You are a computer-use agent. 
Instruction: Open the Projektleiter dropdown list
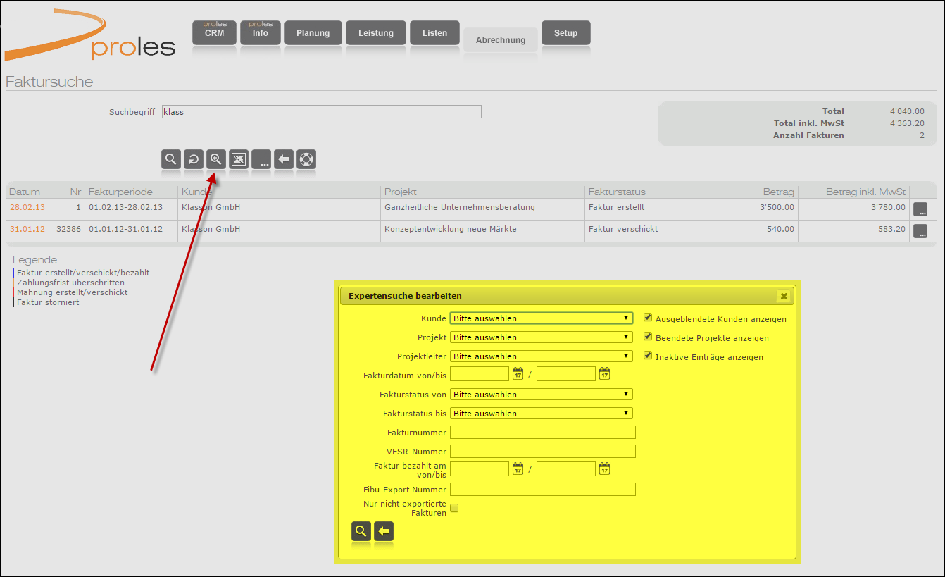coord(541,356)
